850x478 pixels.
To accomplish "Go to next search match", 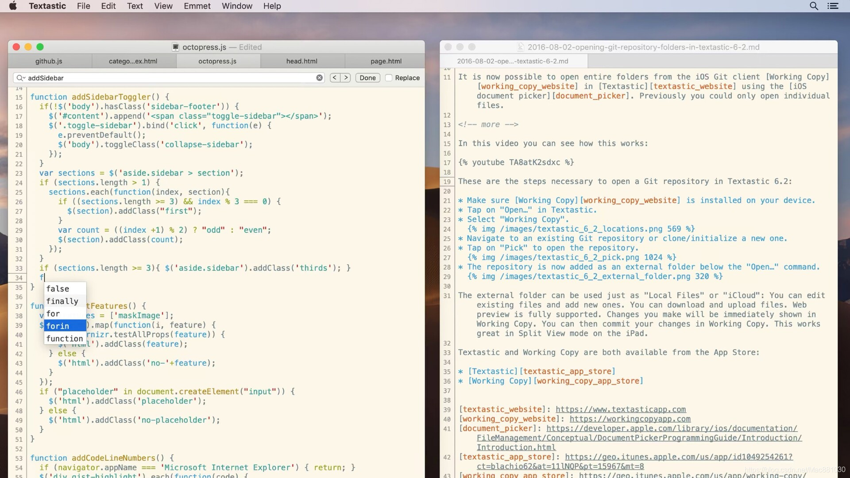I will pyautogui.click(x=346, y=78).
